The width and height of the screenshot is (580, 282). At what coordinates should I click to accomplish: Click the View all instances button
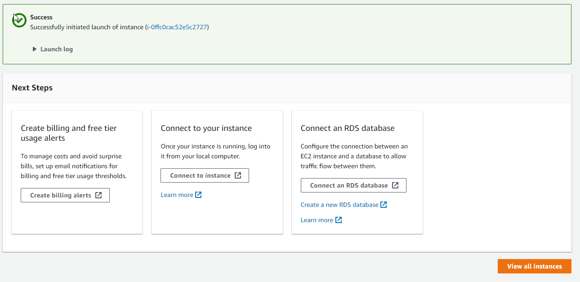(534, 266)
